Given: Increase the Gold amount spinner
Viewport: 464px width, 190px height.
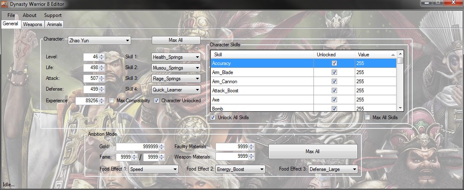Looking at the screenshot, I should click(x=162, y=145).
